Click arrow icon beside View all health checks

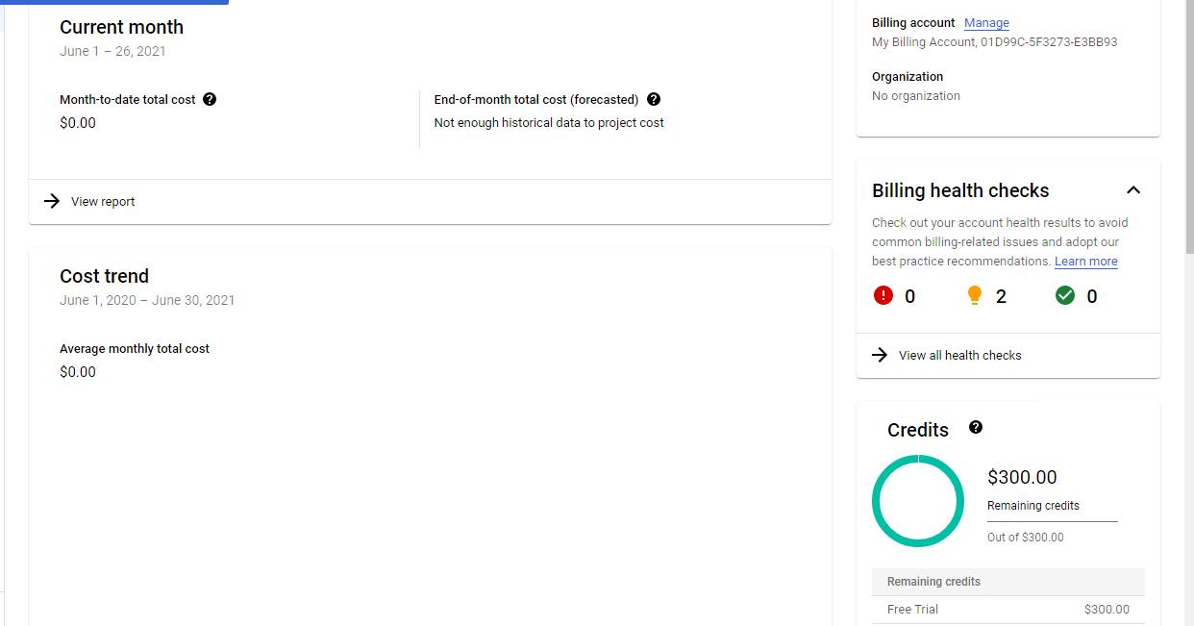880,355
